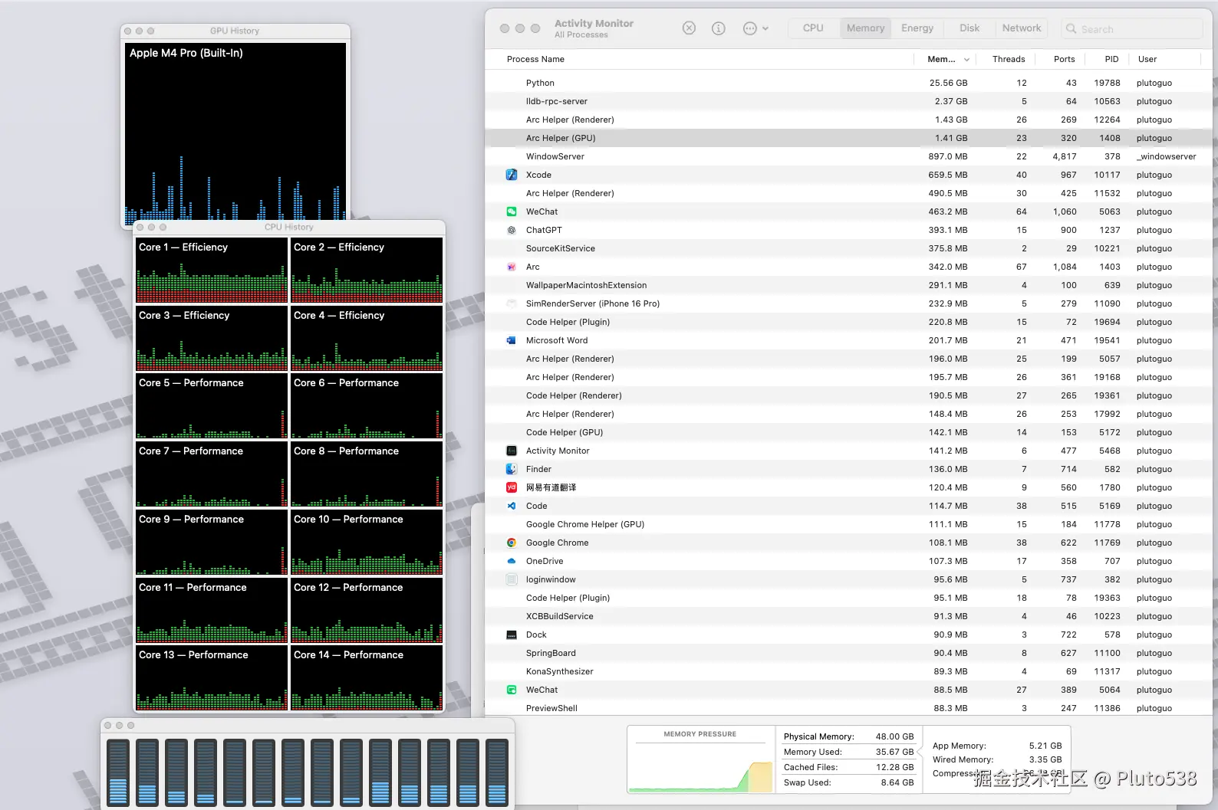The image size is (1218, 810).
Task: Select the Python process row
Action: [848, 83]
